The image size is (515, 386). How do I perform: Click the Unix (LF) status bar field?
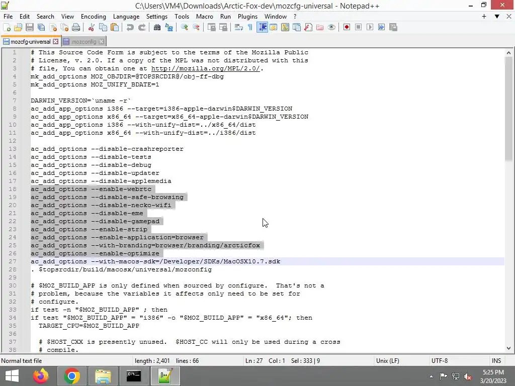[x=388, y=361]
